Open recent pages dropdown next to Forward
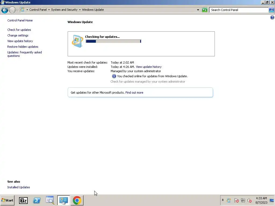 point(17,10)
